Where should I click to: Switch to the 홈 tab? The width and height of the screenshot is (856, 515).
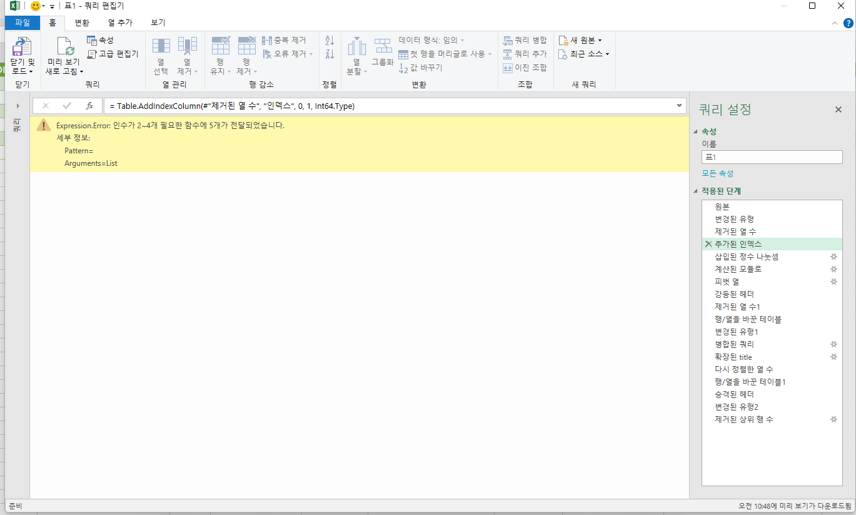point(53,23)
